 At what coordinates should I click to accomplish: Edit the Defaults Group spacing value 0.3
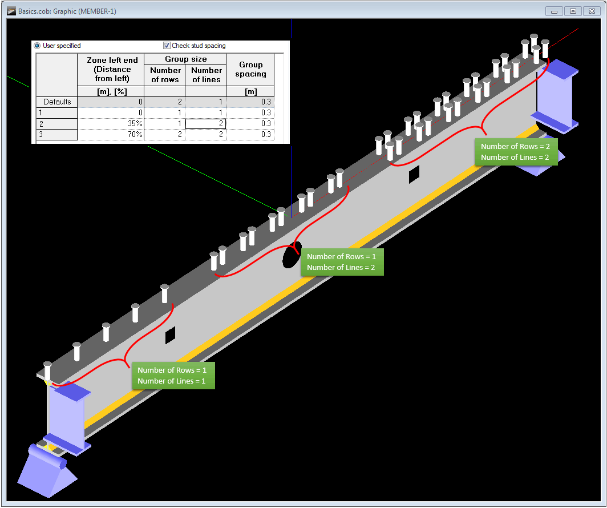(x=250, y=102)
